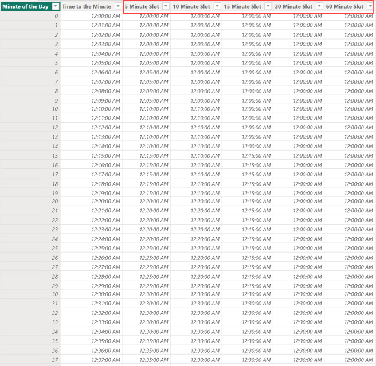Expand the 5 Minute Slot column dropdown arrow
The height and width of the screenshot is (366, 376).
(166, 6)
